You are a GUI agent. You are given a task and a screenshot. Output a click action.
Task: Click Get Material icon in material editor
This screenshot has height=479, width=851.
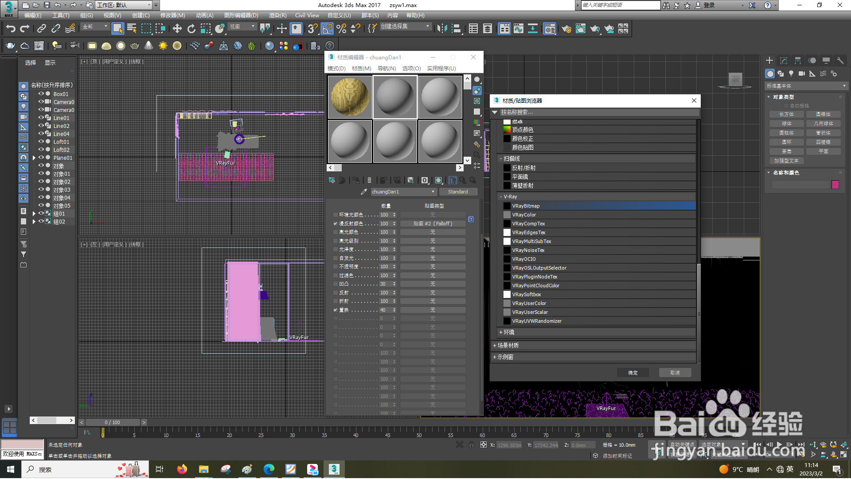click(332, 180)
